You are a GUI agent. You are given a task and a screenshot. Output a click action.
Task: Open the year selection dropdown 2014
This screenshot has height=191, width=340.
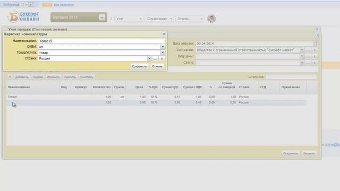[x=31, y=5]
